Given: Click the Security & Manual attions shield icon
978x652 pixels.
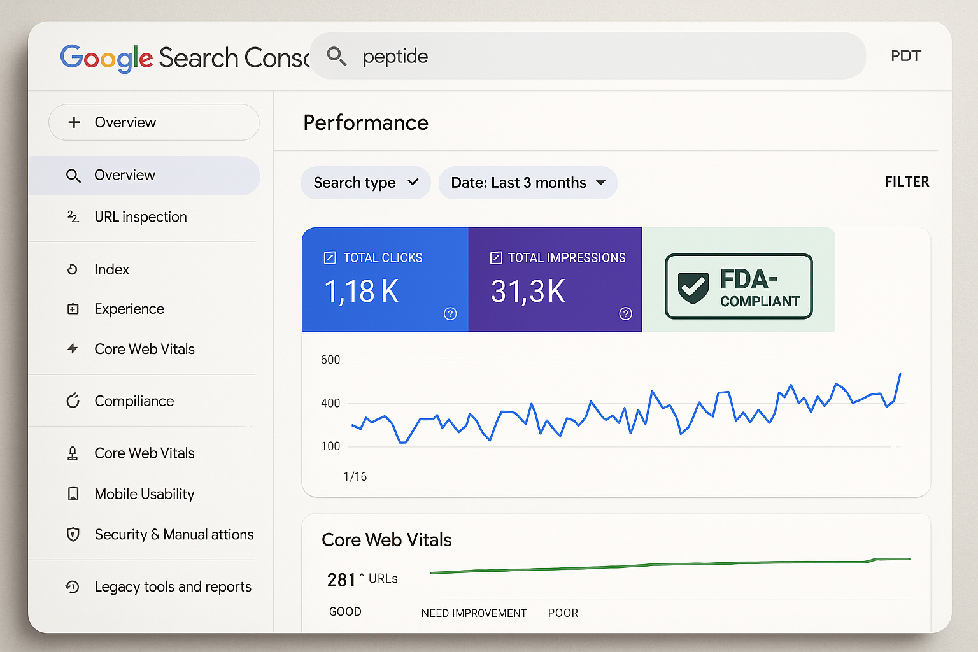Looking at the screenshot, I should click(x=73, y=535).
